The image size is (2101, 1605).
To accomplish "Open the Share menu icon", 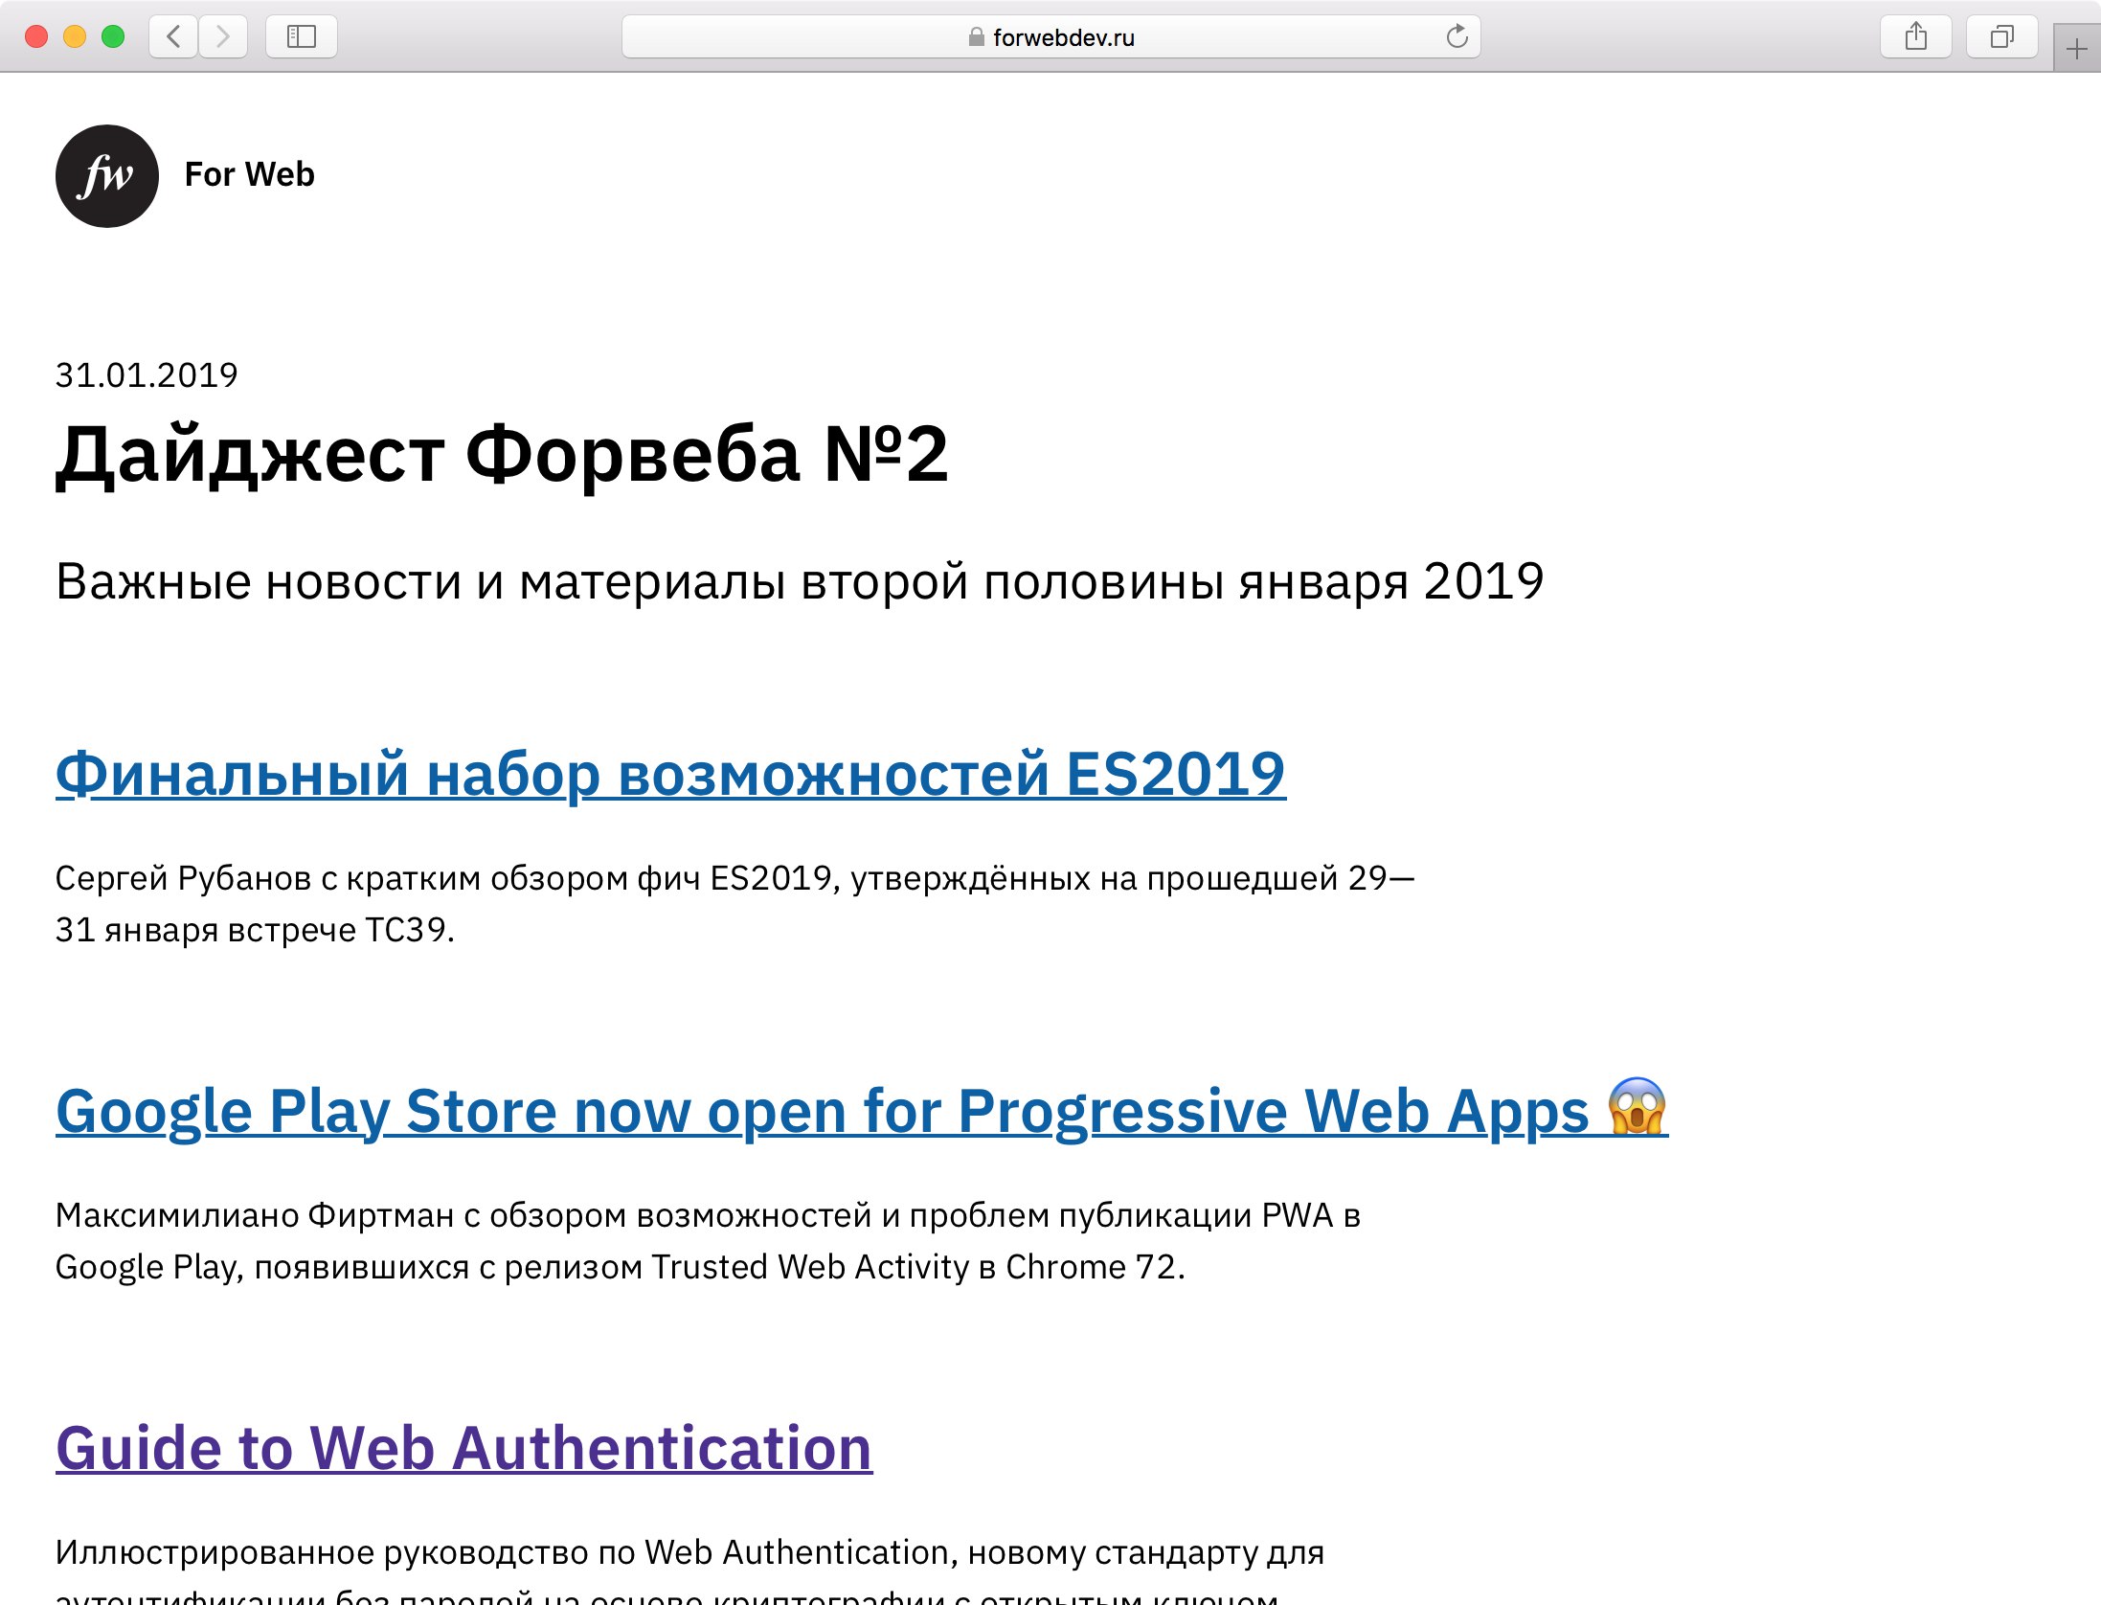I will click(1916, 36).
